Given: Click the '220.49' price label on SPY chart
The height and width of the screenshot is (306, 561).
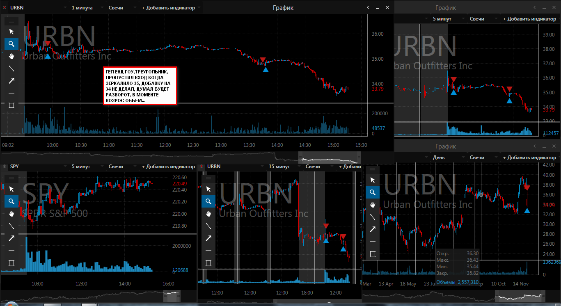Looking at the screenshot, I should click(179, 184).
